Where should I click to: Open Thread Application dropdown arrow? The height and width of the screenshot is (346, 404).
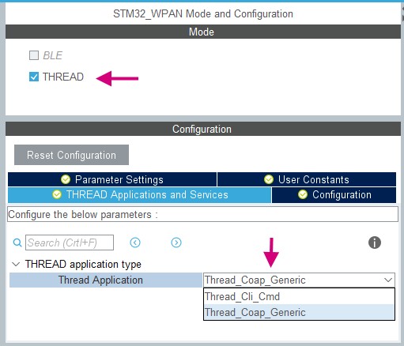[388, 280]
